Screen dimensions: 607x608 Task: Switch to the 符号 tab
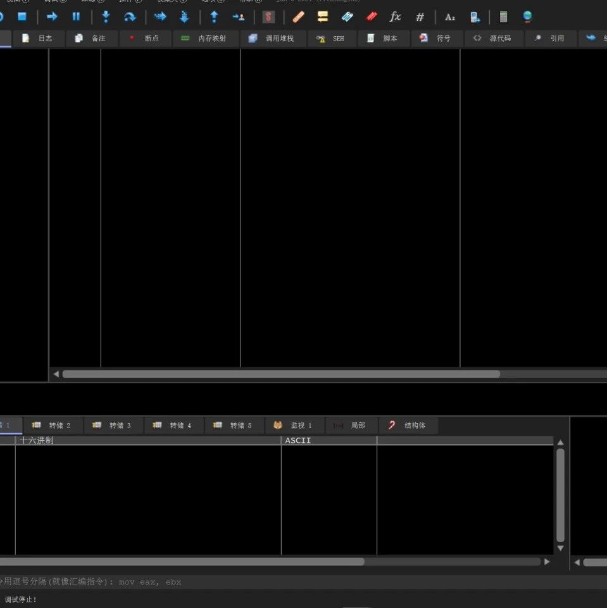point(437,39)
